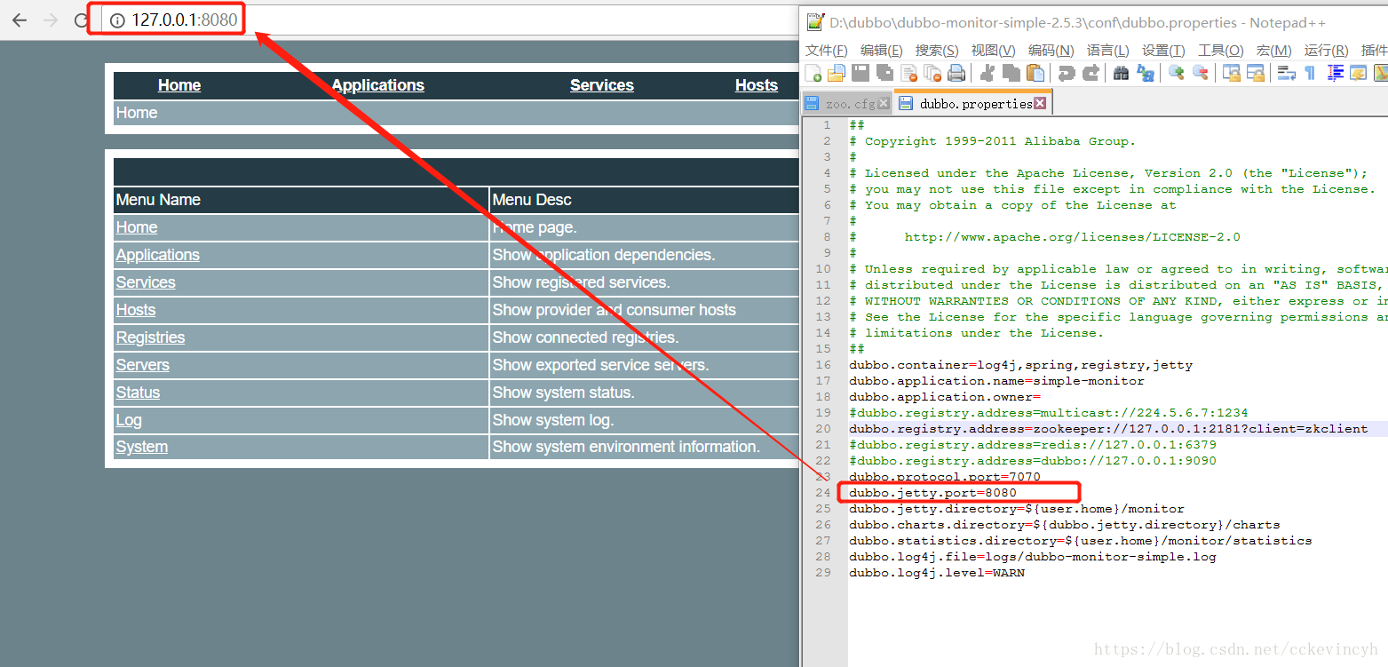Click line 29 dubbo.log4j.level=WARN text
The image size is (1388, 667).
[x=937, y=573]
